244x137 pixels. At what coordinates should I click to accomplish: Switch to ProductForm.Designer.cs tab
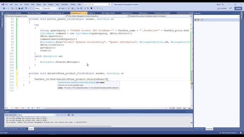pyautogui.click(x=56, y=13)
